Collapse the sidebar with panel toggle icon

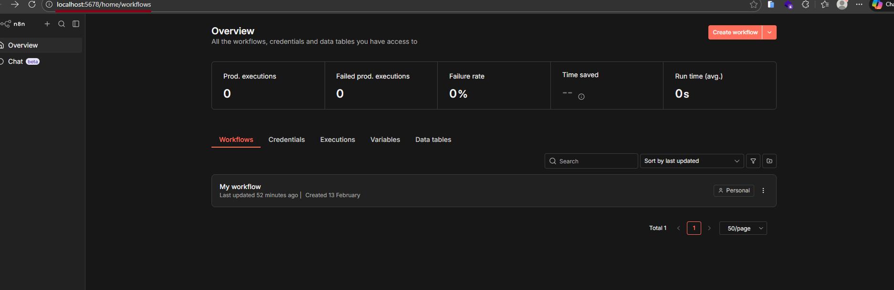76,24
